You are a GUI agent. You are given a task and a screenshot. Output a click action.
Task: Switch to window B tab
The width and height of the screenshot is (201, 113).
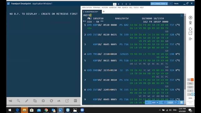(119, 4)
